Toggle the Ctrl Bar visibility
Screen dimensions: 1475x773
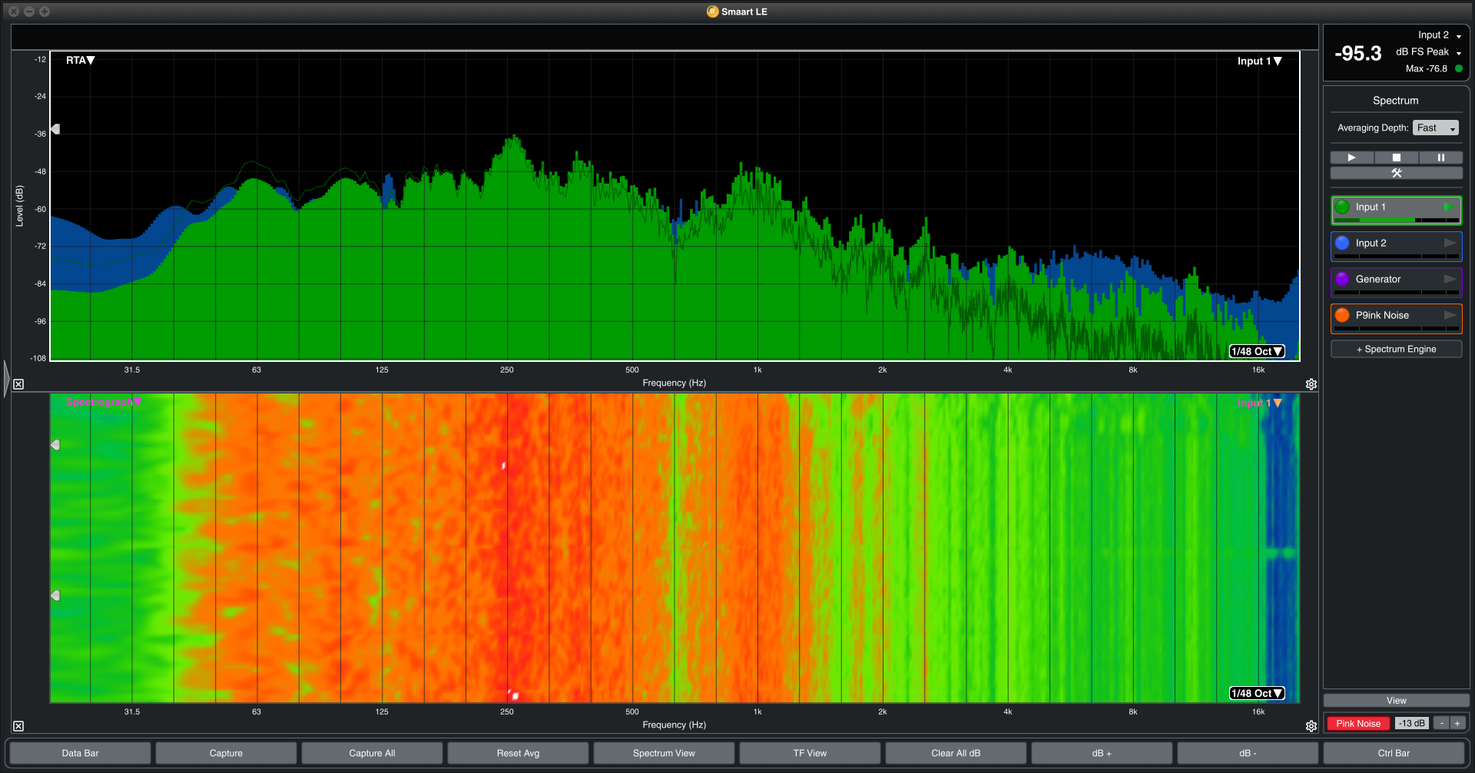coord(1394,753)
